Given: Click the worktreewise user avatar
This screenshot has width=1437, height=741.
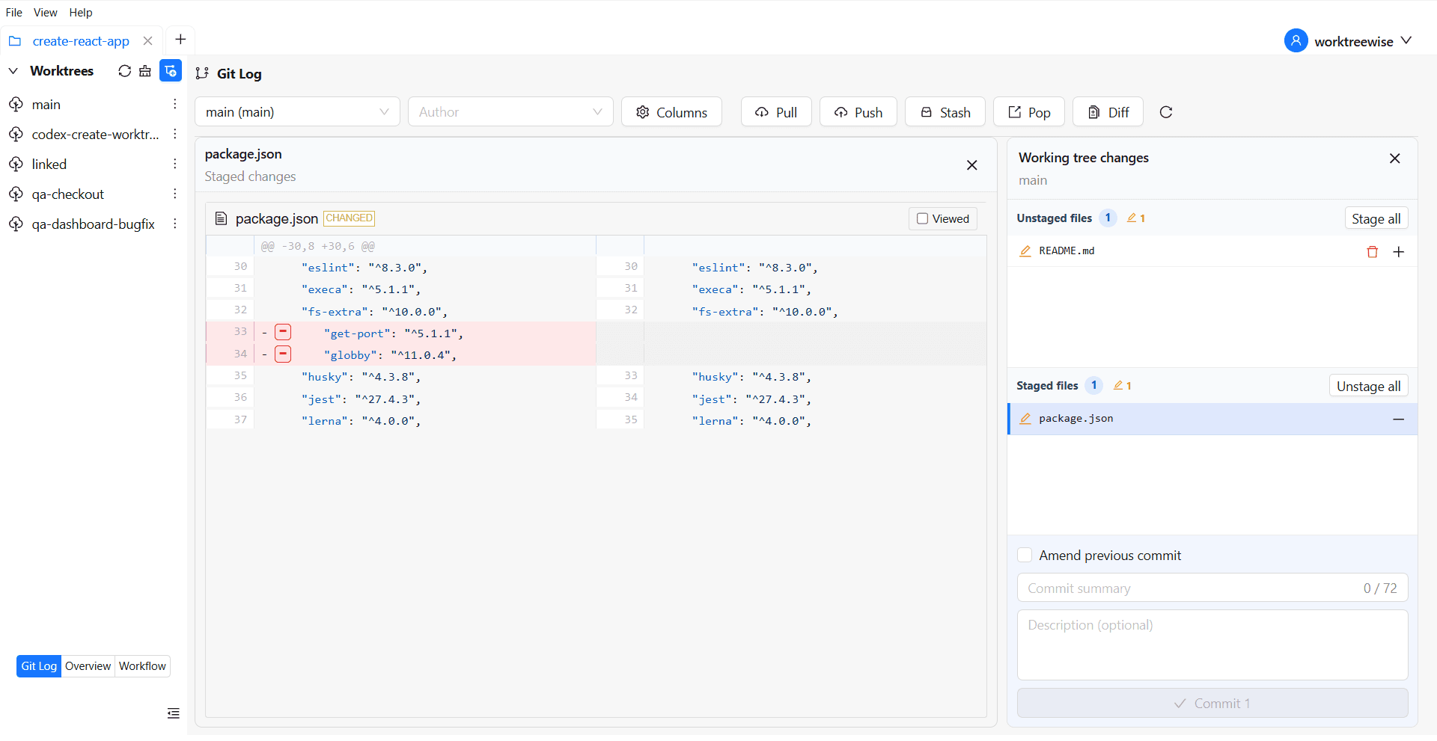Looking at the screenshot, I should 1296,40.
